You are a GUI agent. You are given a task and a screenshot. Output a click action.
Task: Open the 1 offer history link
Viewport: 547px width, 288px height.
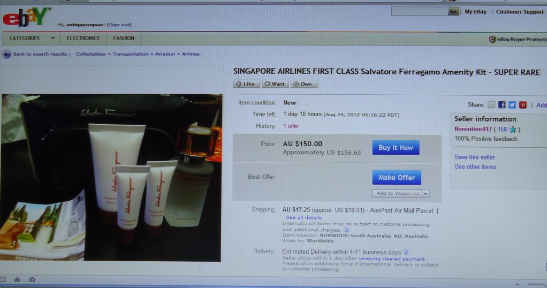pyautogui.click(x=291, y=126)
